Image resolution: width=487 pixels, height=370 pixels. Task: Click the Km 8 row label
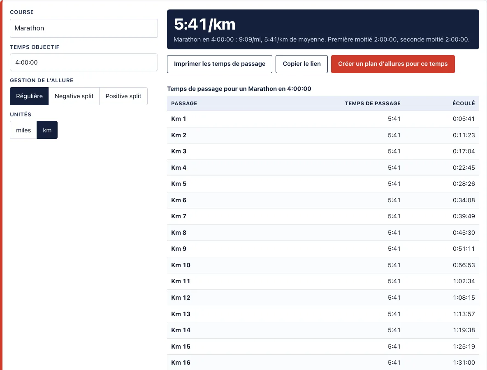click(x=179, y=233)
